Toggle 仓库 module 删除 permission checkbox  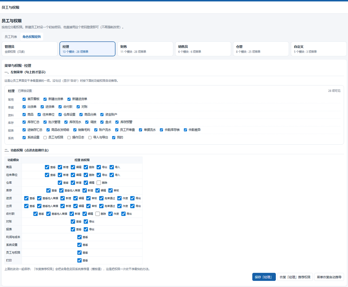click(x=99, y=183)
